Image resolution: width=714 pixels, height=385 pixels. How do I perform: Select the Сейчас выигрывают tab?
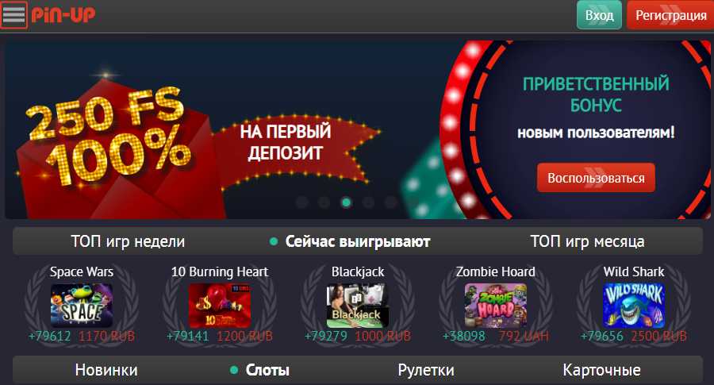(358, 241)
